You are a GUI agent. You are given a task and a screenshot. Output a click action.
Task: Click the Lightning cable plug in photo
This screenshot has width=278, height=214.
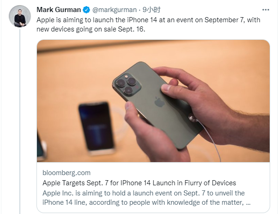tap(193, 118)
